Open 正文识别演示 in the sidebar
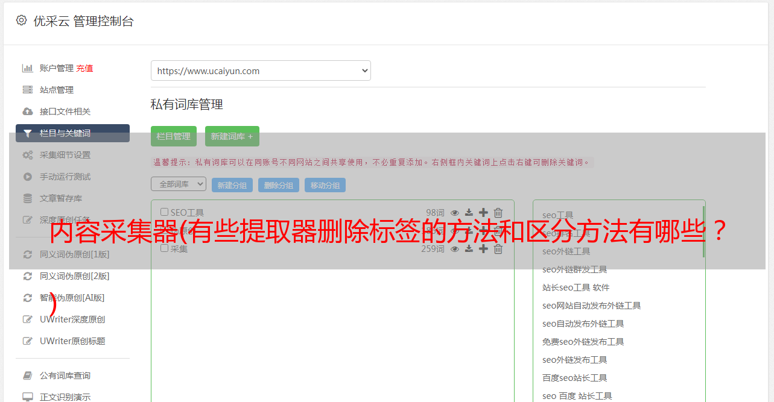The width and height of the screenshot is (774, 402). [65, 397]
